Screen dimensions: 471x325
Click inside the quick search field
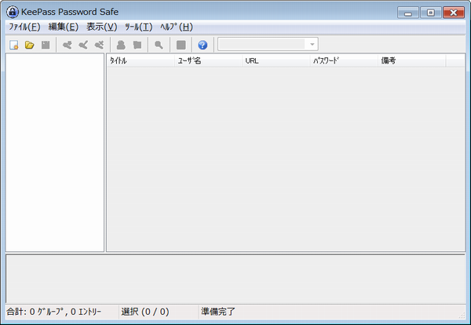262,45
